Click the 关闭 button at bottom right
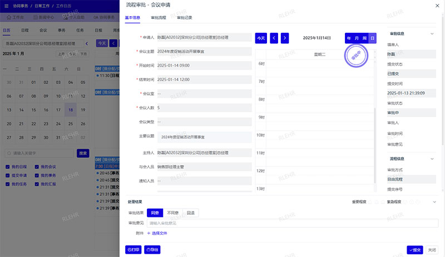 432,250
